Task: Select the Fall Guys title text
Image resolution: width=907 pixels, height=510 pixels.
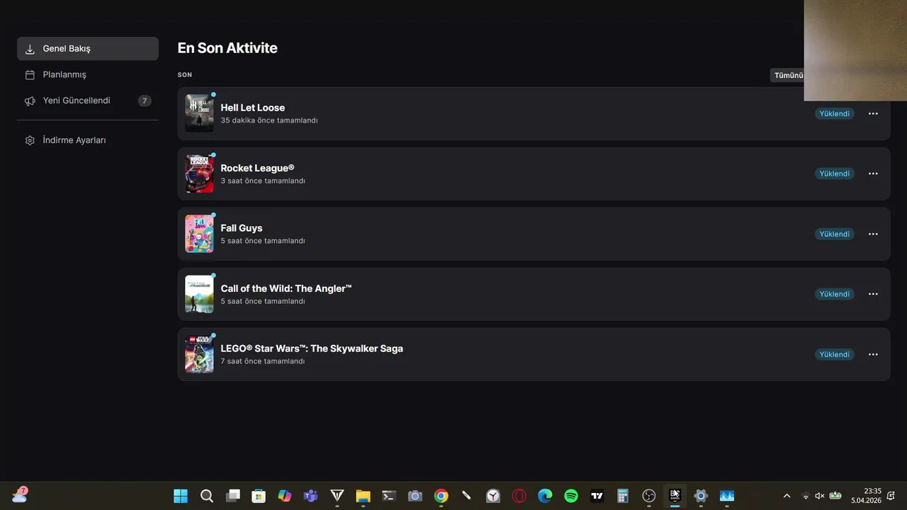Action: point(242,228)
